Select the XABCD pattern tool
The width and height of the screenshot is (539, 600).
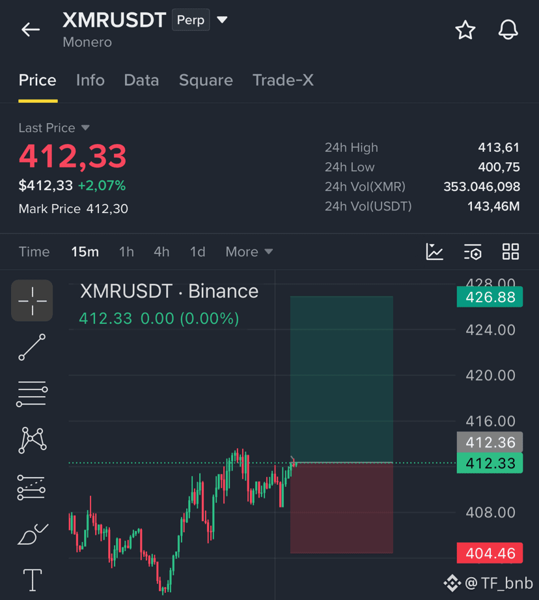pos(32,440)
